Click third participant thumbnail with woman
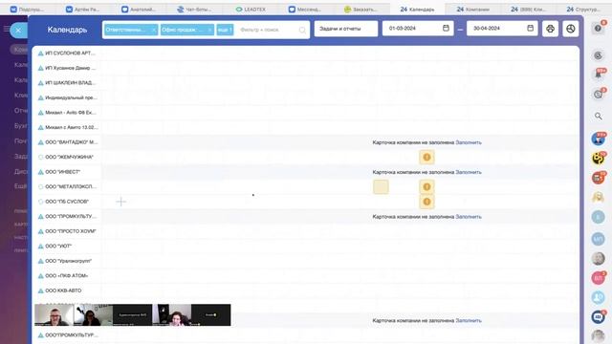Image resolution: width=612 pixels, height=344 pixels. point(172,314)
